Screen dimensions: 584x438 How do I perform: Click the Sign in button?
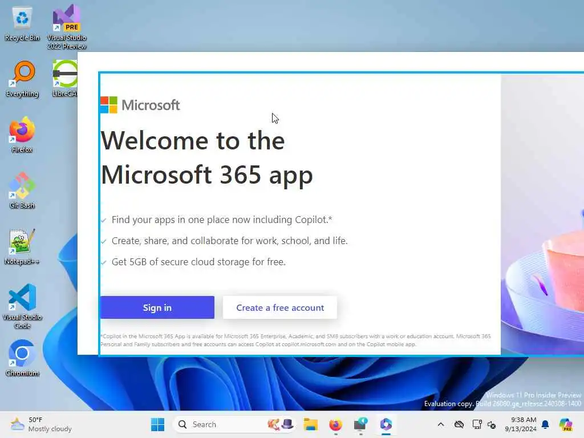point(157,307)
